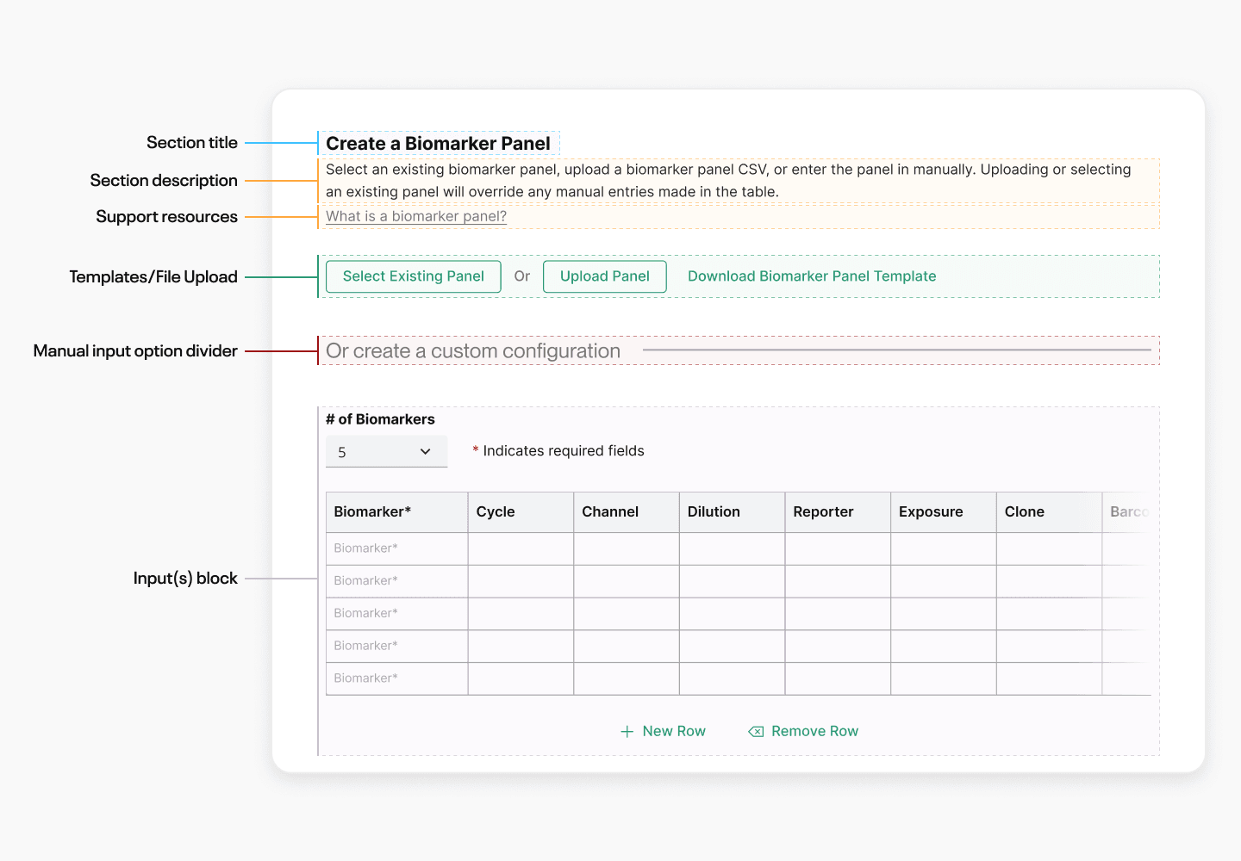Open the Download Biomarker Panel Template link
This screenshot has height=861, width=1241.
click(x=812, y=276)
